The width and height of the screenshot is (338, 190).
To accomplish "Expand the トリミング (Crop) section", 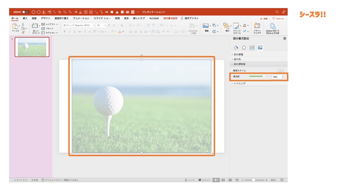I will pyautogui.click(x=239, y=83).
